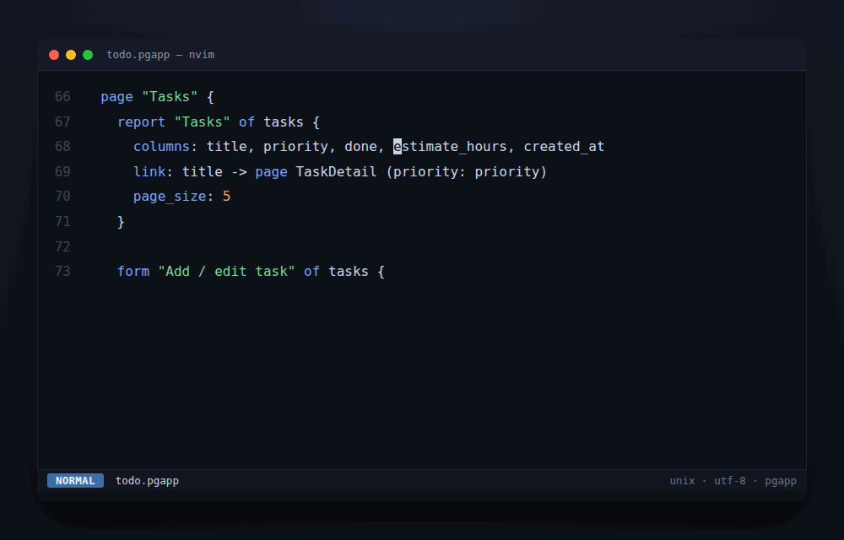Click the "unix" file format entry
The height and width of the screenshot is (540, 844).
click(682, 481)
